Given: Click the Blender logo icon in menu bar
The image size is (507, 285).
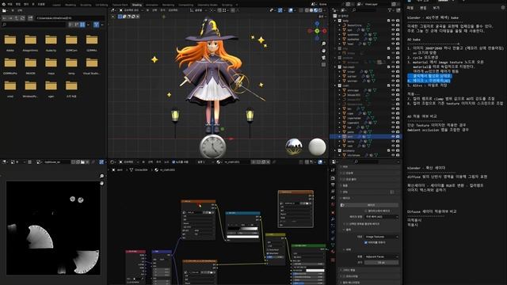Looking at the screenshot, I should [x=4, y=5].
